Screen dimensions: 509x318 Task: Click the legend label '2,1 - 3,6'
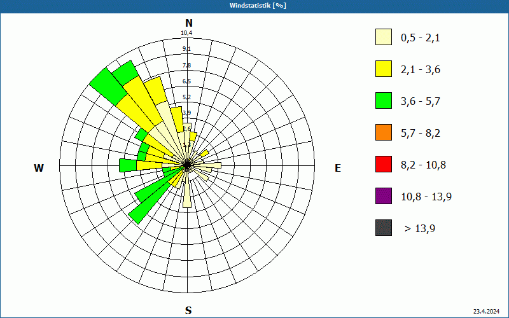421,70
